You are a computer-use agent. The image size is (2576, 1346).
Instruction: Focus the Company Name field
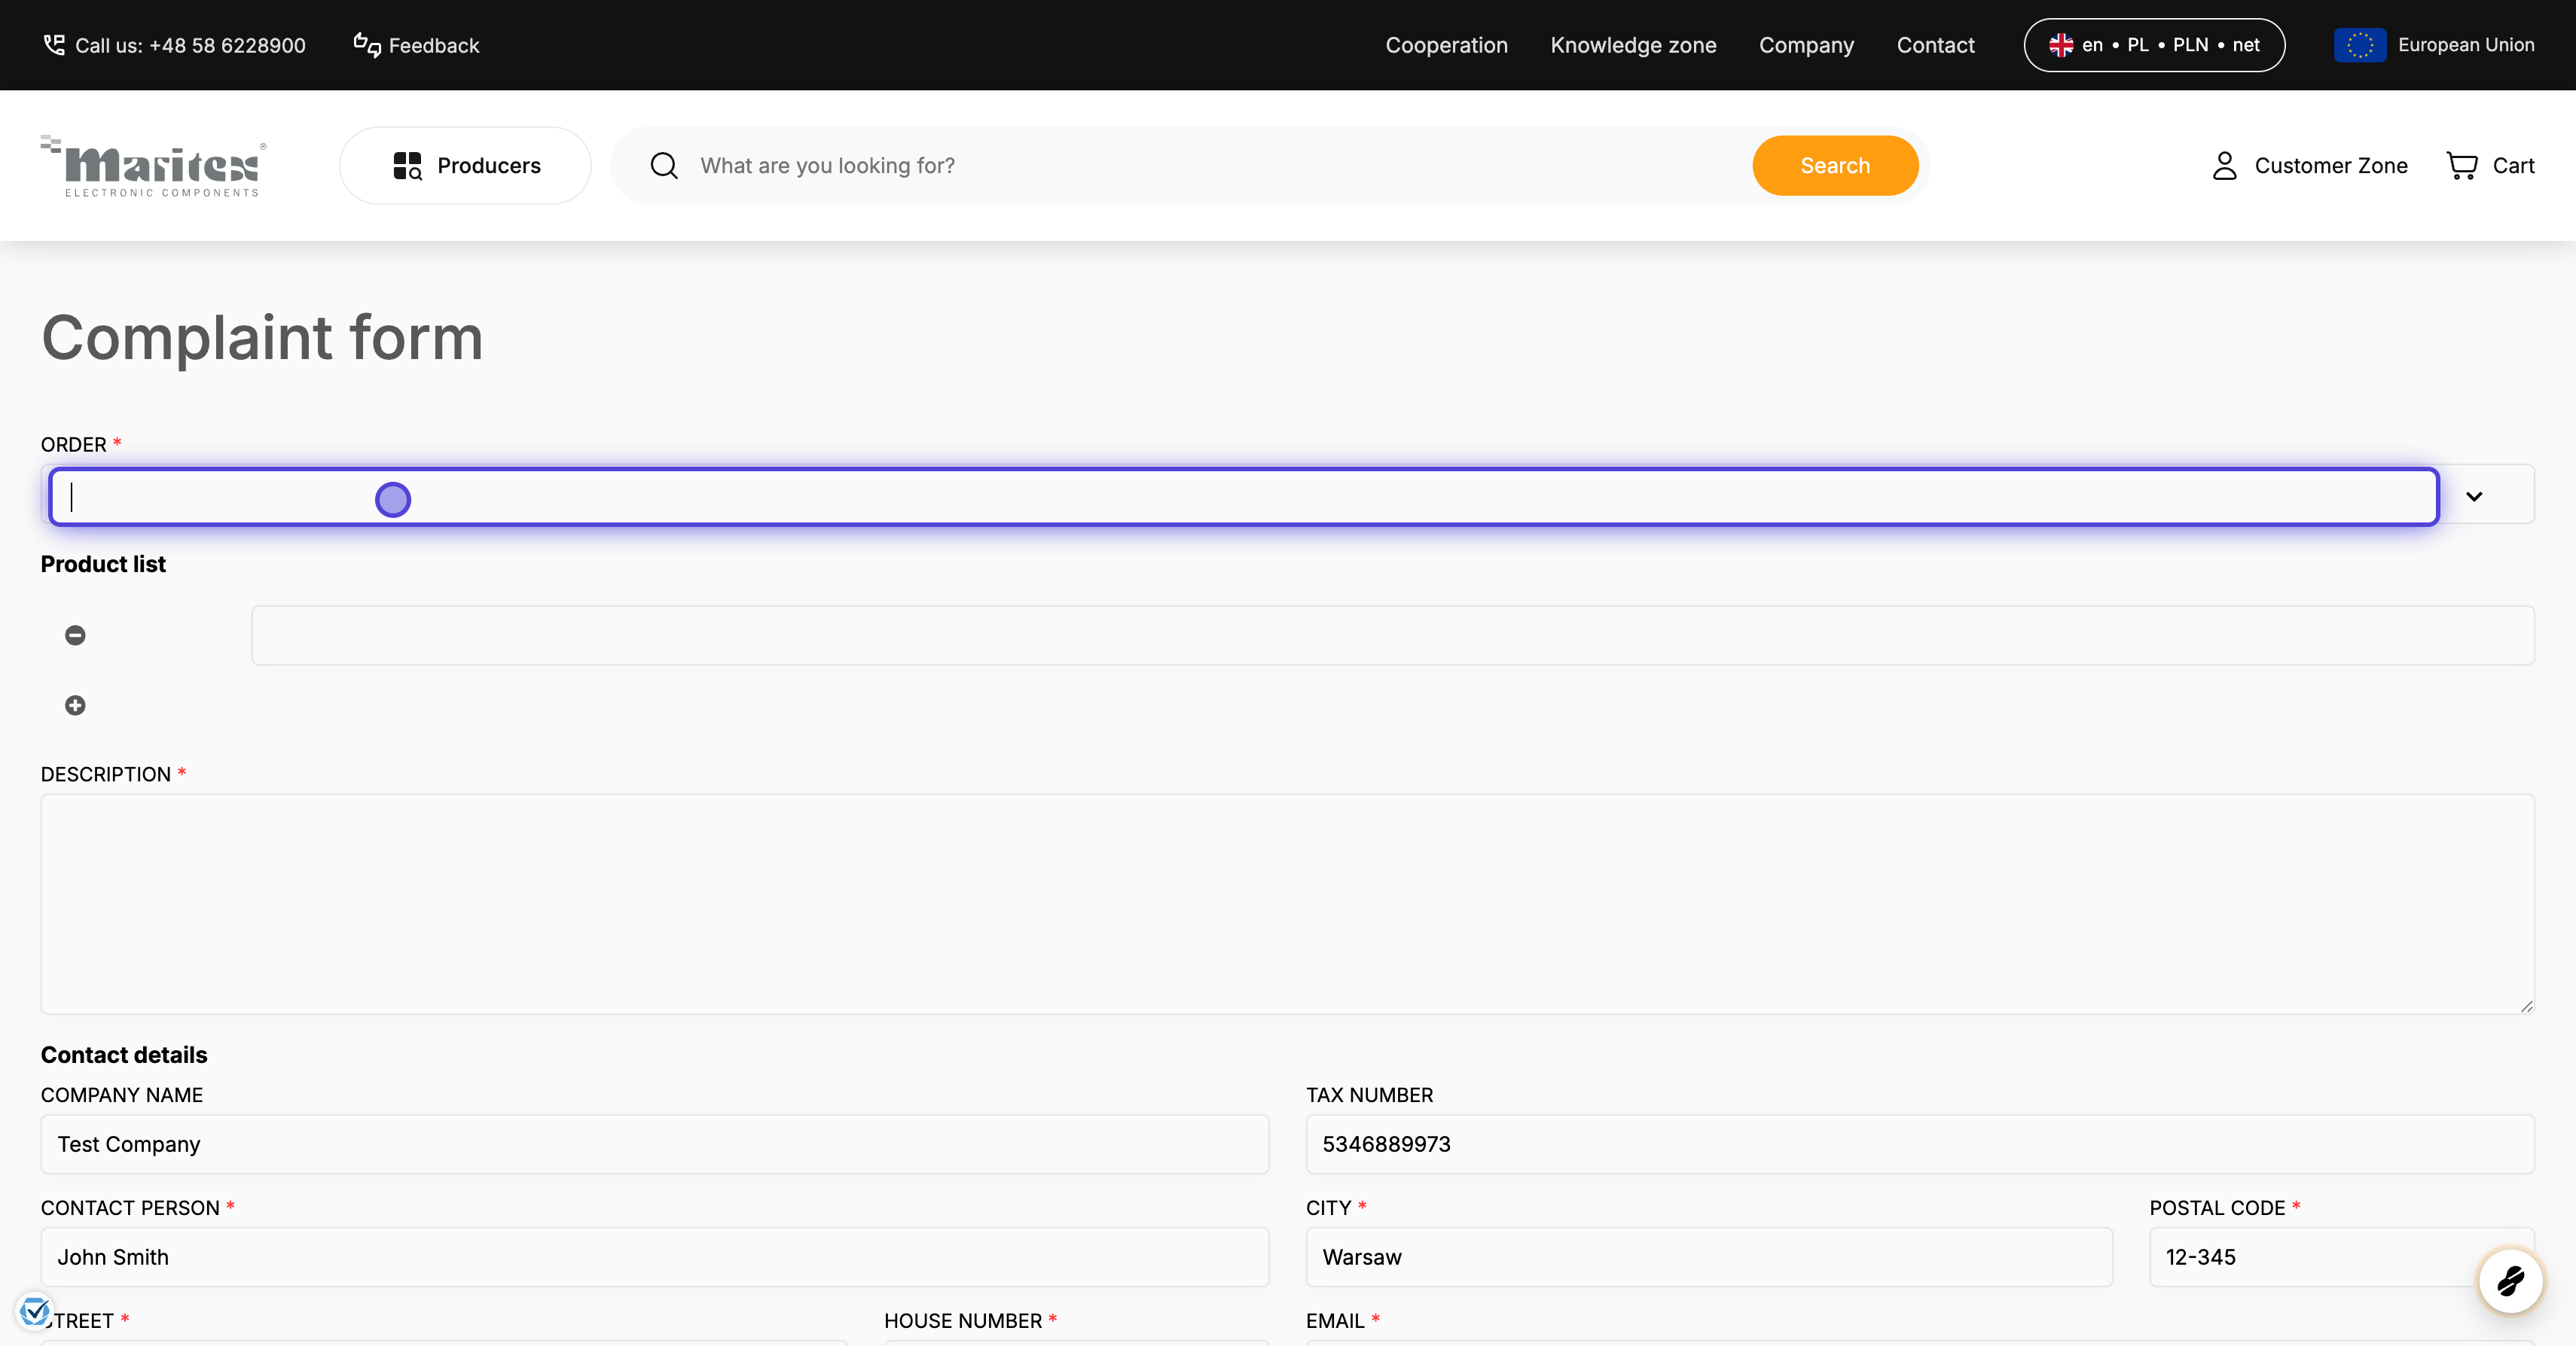(x=654, y=1144)
